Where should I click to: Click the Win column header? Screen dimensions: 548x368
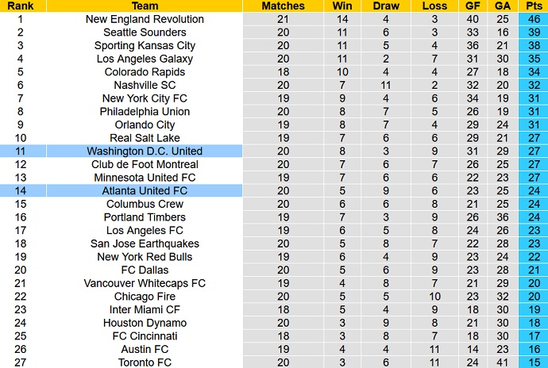(343, 6)
